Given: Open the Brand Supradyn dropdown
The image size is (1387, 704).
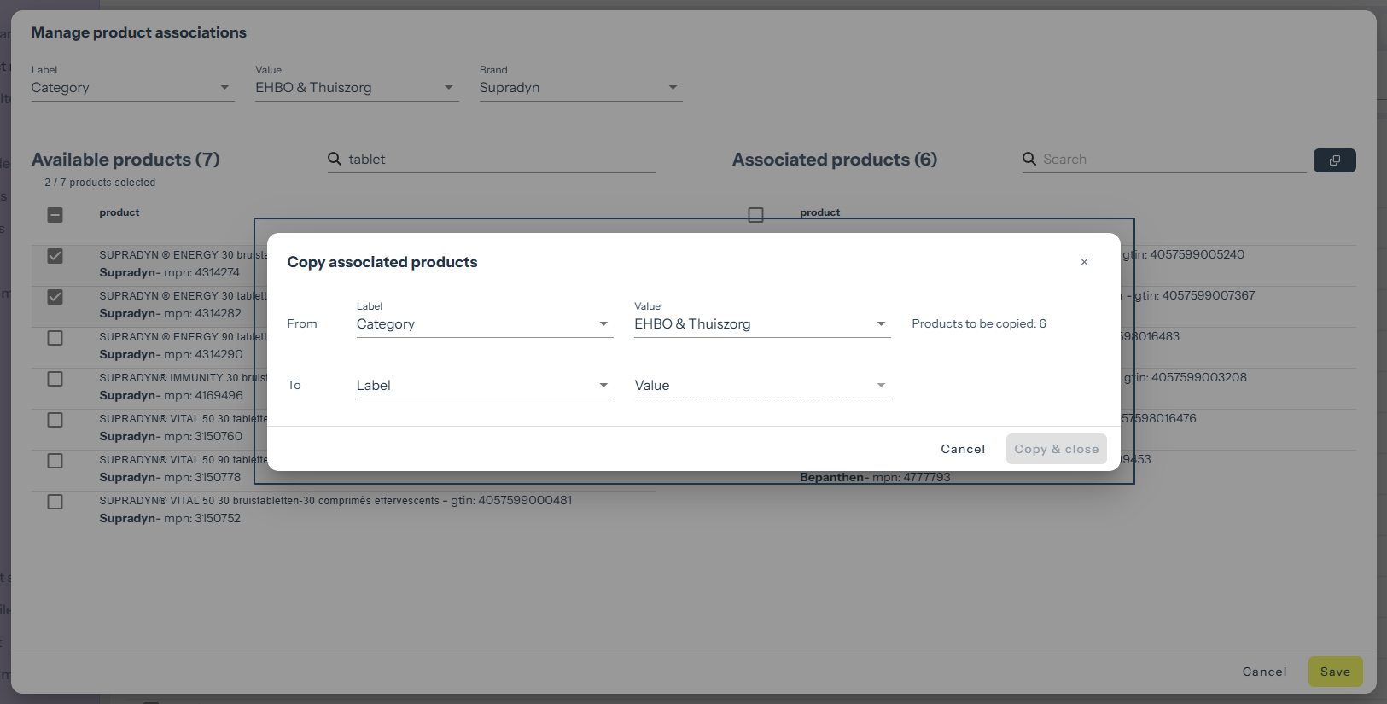Looking at the screenshot, I should tap(580, 88).
